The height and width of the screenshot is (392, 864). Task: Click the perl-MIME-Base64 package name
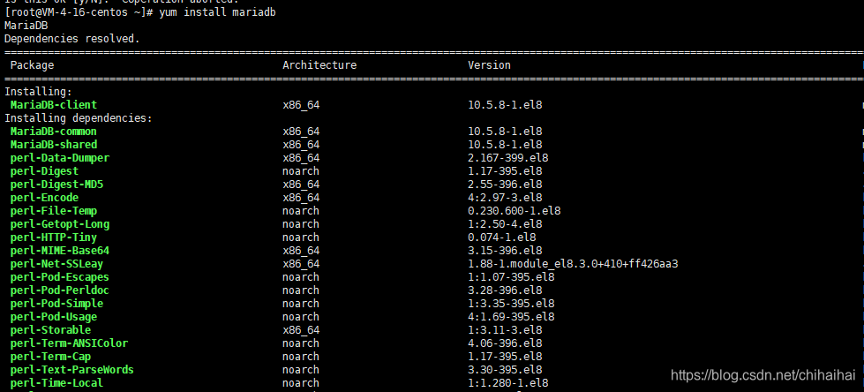[59, 251]
